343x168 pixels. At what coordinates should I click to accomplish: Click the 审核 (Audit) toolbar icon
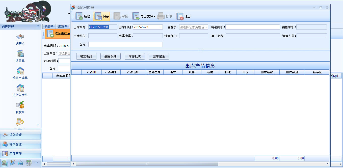coord(117,16)
